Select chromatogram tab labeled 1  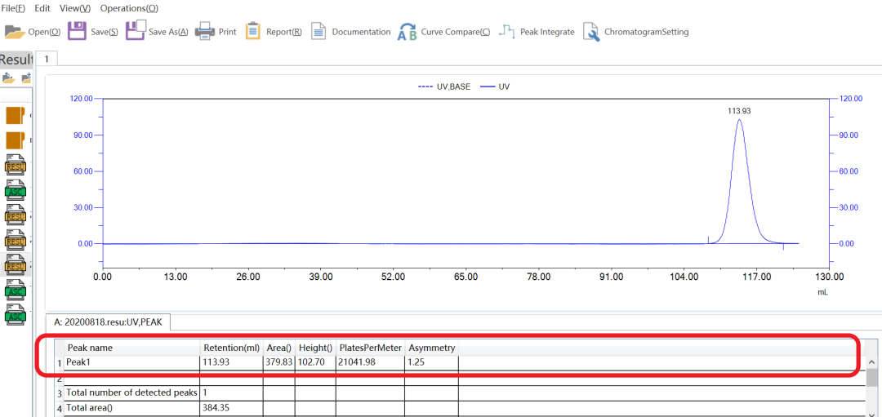(x=47, y=59)
